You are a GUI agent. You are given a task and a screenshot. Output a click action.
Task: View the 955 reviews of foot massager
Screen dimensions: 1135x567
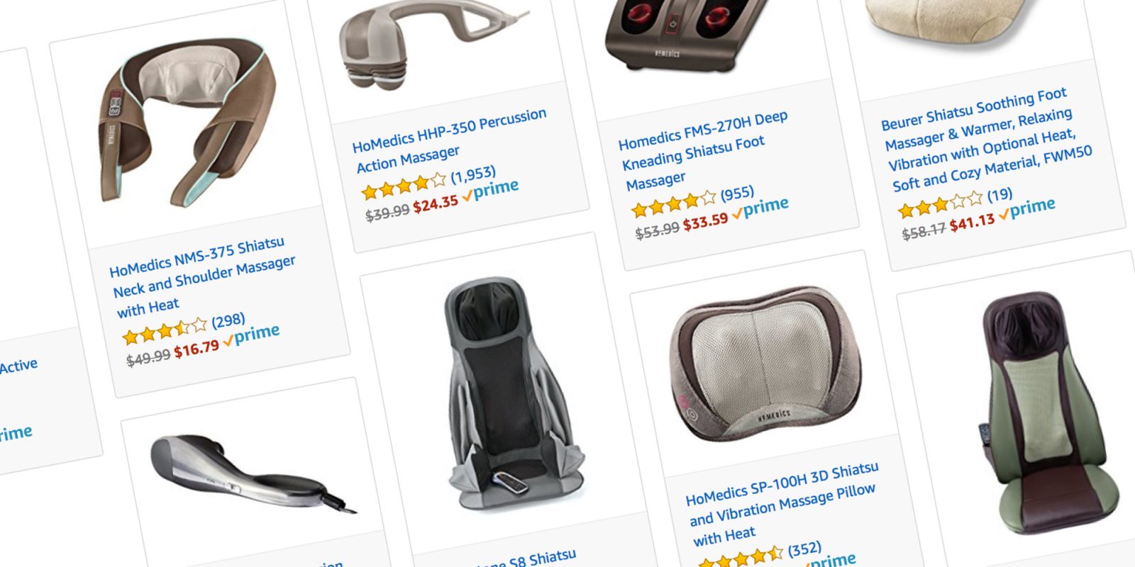[x=737, y=193]
